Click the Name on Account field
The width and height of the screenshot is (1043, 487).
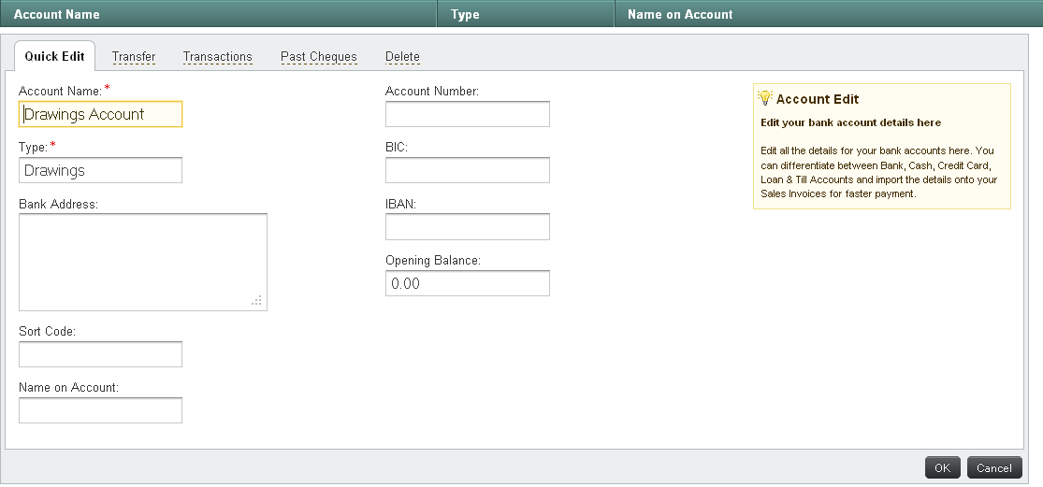(x=100, y=410)
